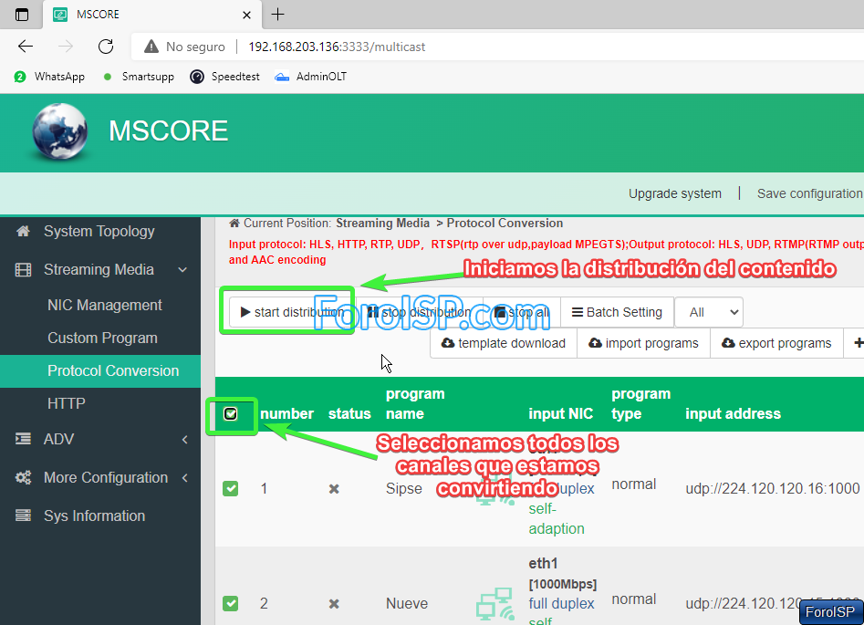The width and height of the screenshot is (864, 625).
Task: Open the All filter dropdown
Action: point(709,312)
